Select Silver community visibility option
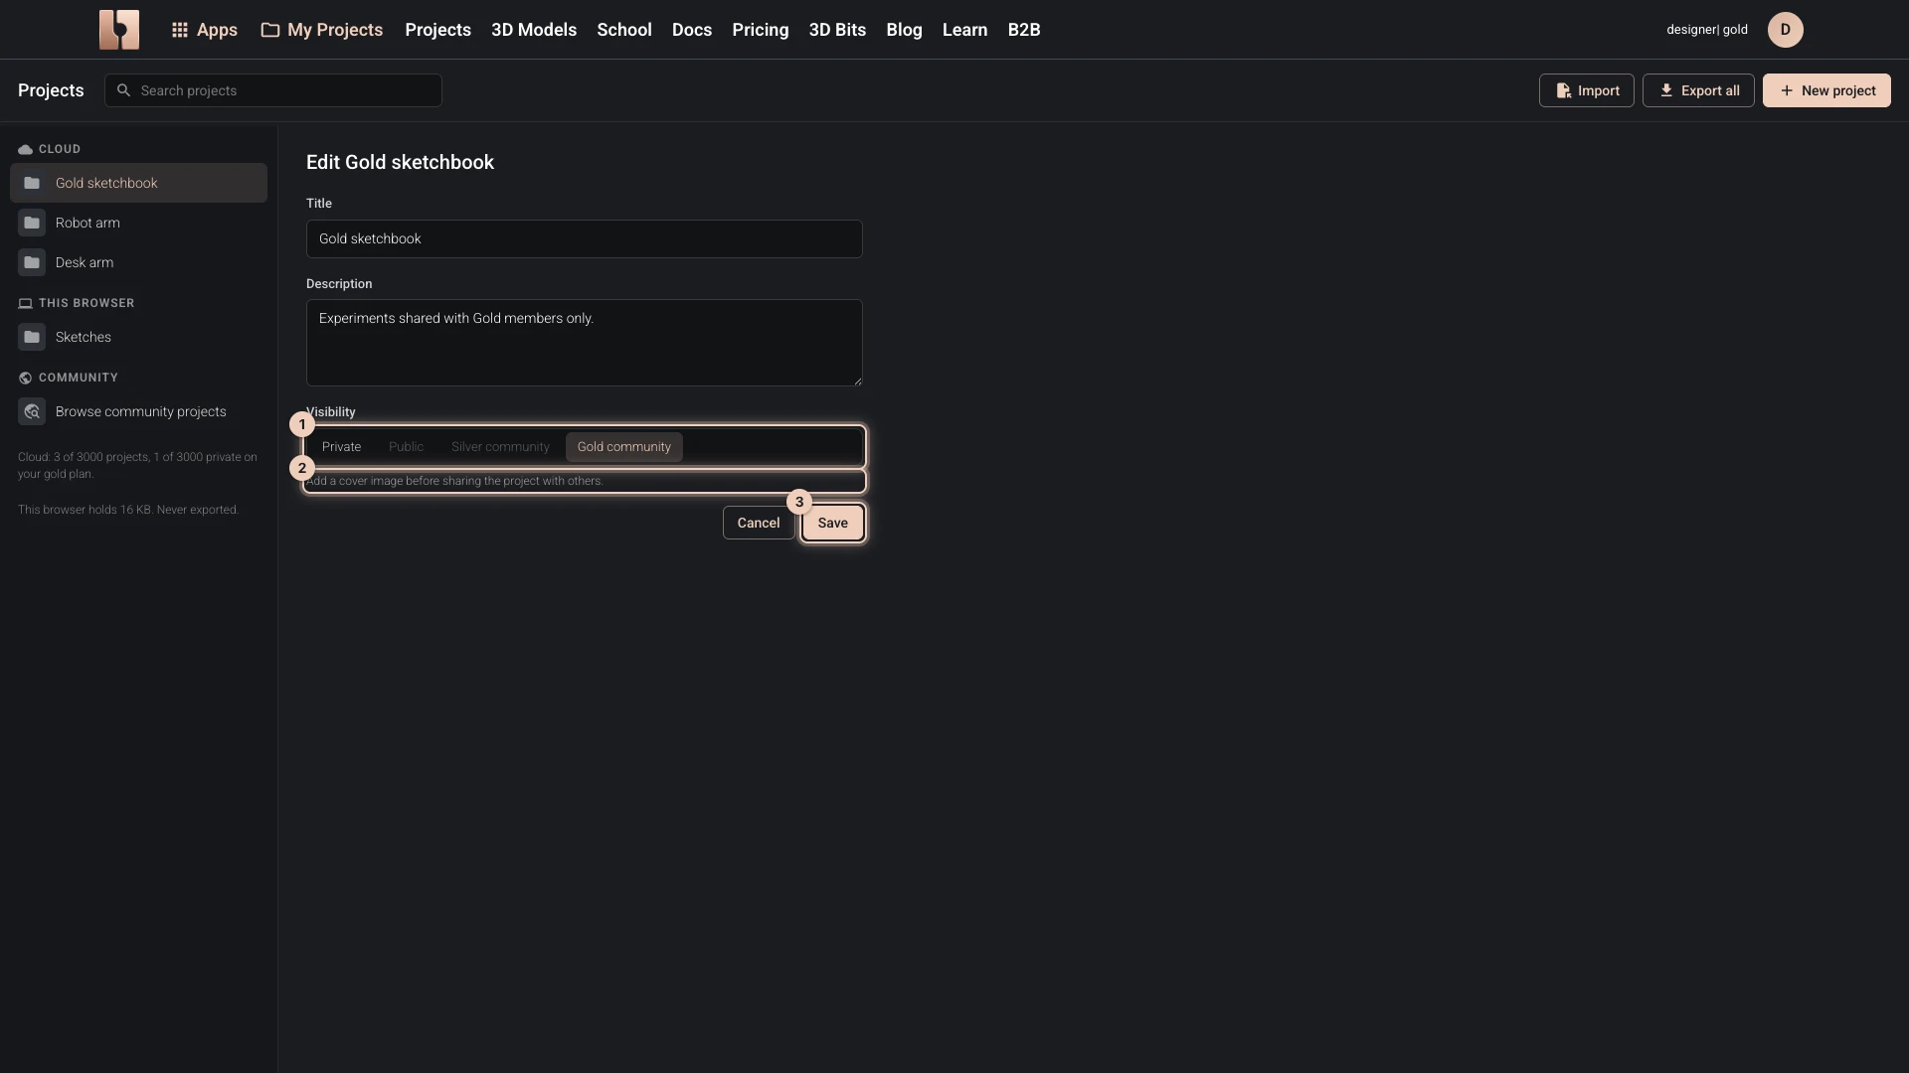Image resolution: width=1909 pixels, height=1073 pixels. pyautogui.click(x=500, y=447)
